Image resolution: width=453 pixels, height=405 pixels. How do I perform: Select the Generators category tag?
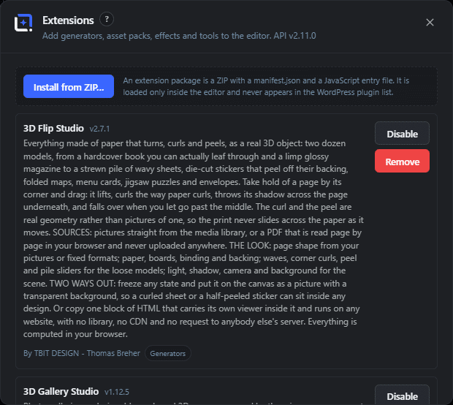click(x=167, y=353)
